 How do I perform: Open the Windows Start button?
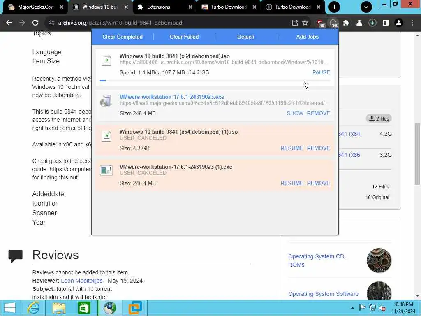point(10,308)
